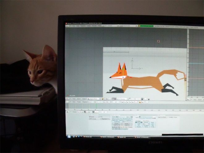This screenshot has height=153, width=204.
Task: Click the timeline End frame field
Action: click(x=105, y=102)
